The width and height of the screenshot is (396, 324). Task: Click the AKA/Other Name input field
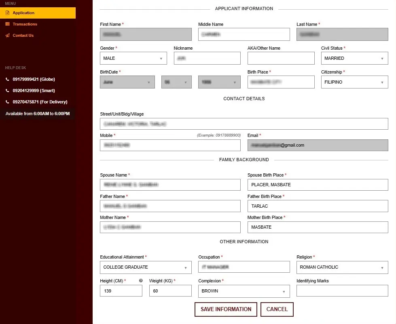point(281,58)
